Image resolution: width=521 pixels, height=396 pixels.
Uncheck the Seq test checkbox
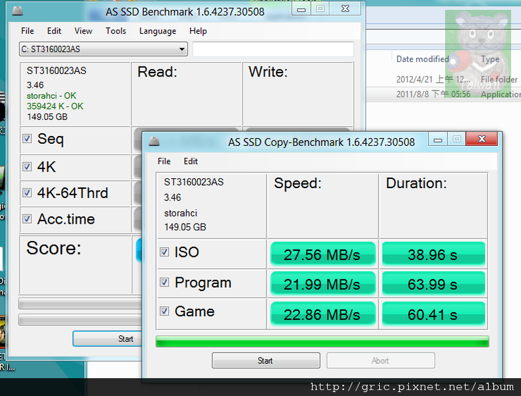[x=27, y=139]
